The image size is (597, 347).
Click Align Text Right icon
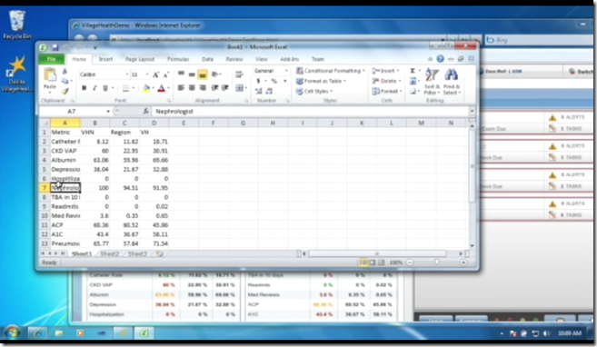point(203,88)
